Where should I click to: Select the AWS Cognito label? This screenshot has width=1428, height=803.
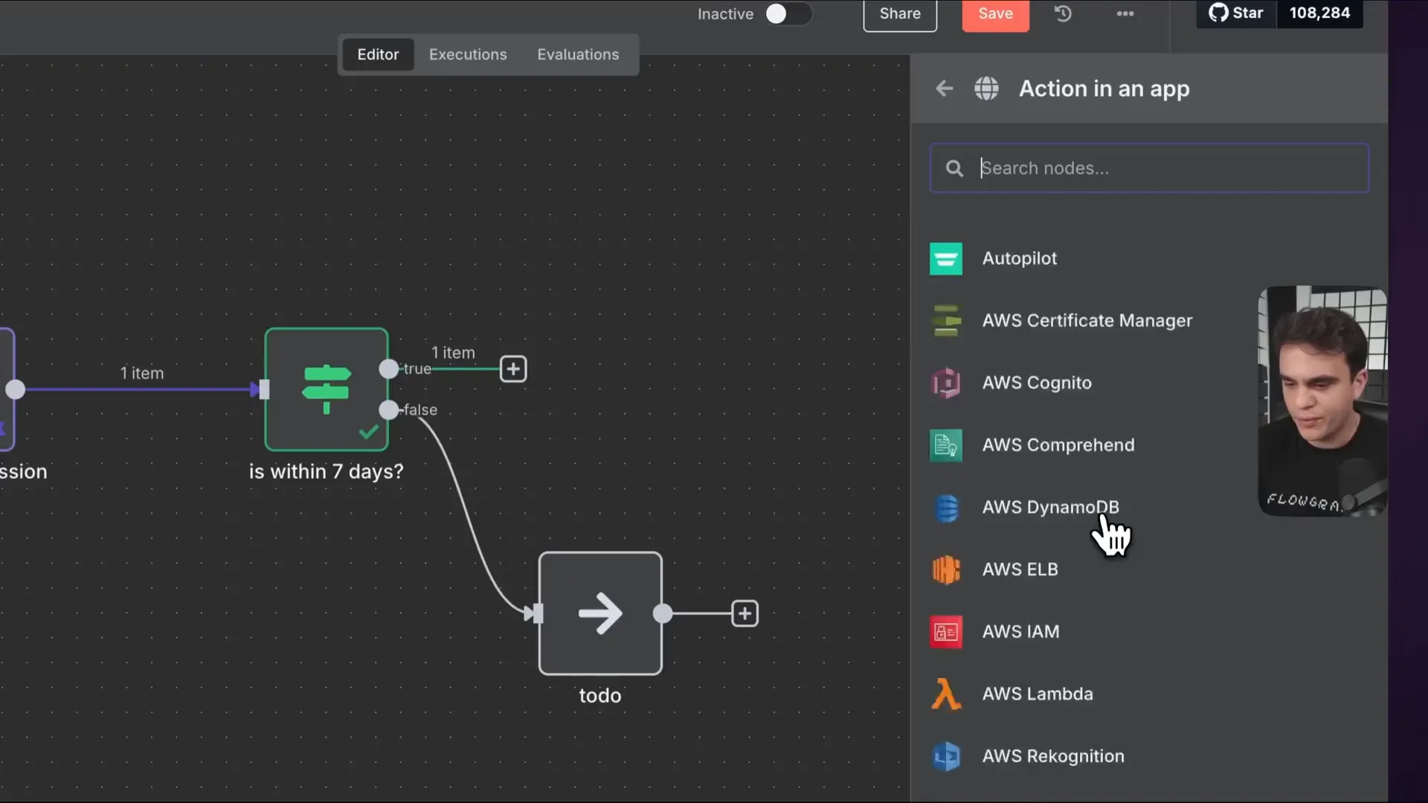1037,383
